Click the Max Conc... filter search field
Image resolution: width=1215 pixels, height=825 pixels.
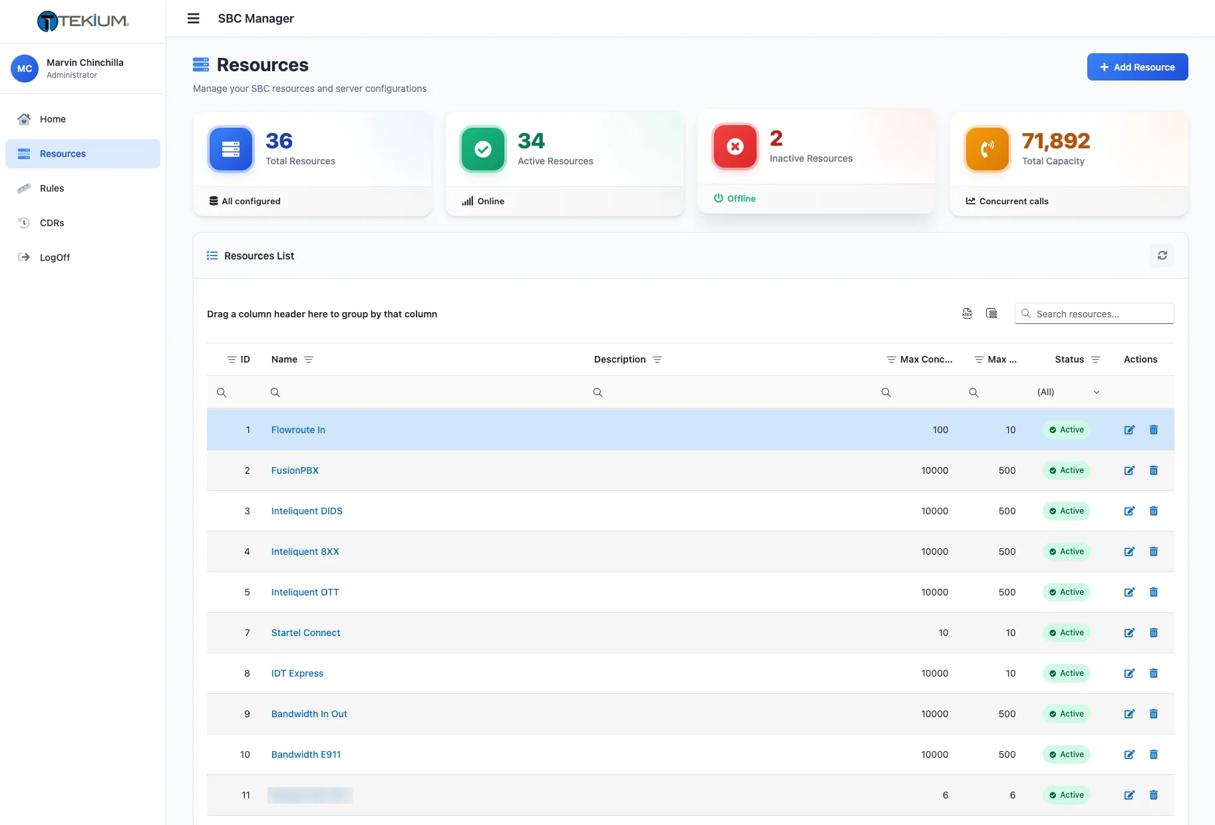point(918,393)
